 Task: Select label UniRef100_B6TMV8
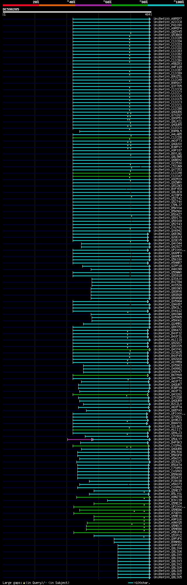(x=168, y=375)
